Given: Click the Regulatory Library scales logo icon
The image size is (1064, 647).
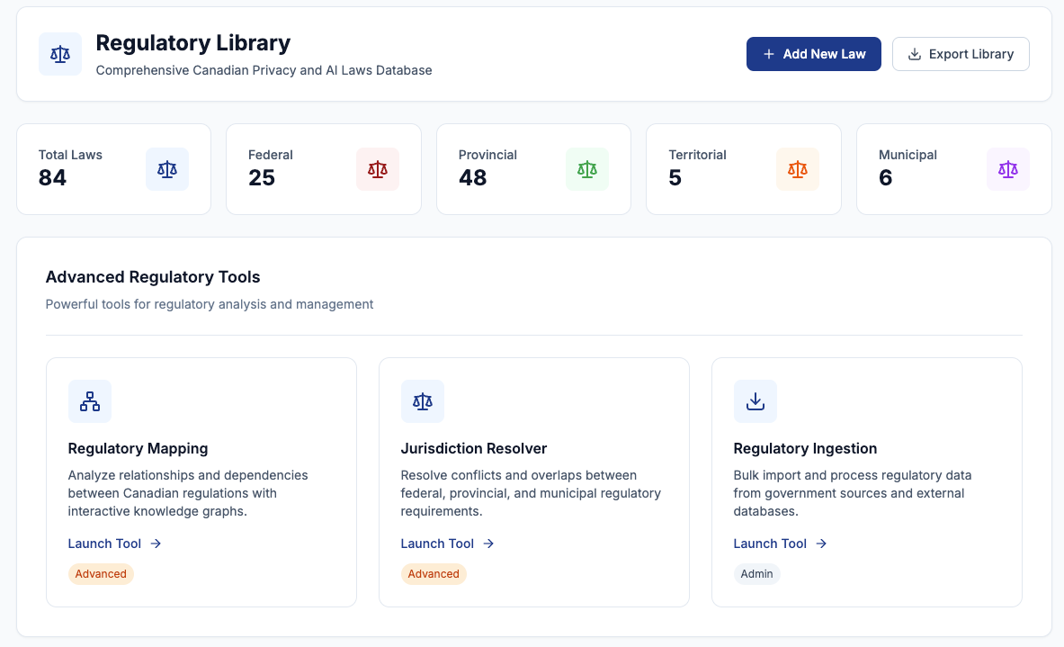Looking at the screenshot, I should [x=60, y=54].
